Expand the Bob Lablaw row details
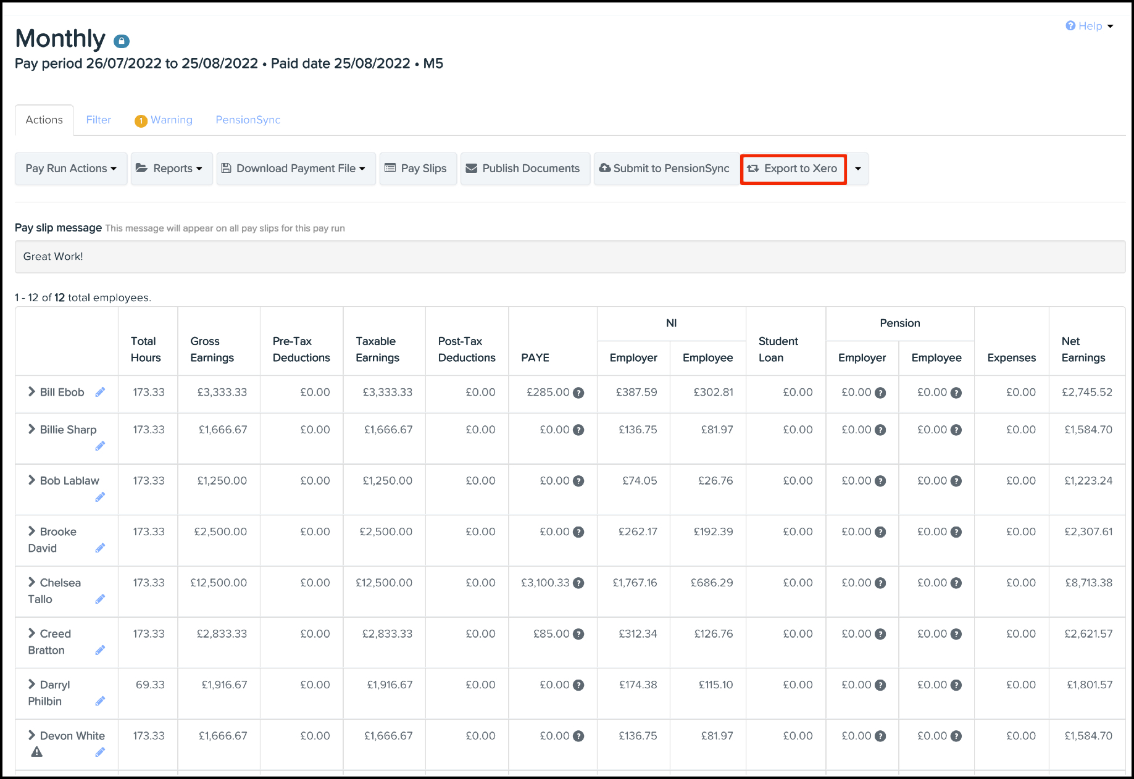 point(32,480)
